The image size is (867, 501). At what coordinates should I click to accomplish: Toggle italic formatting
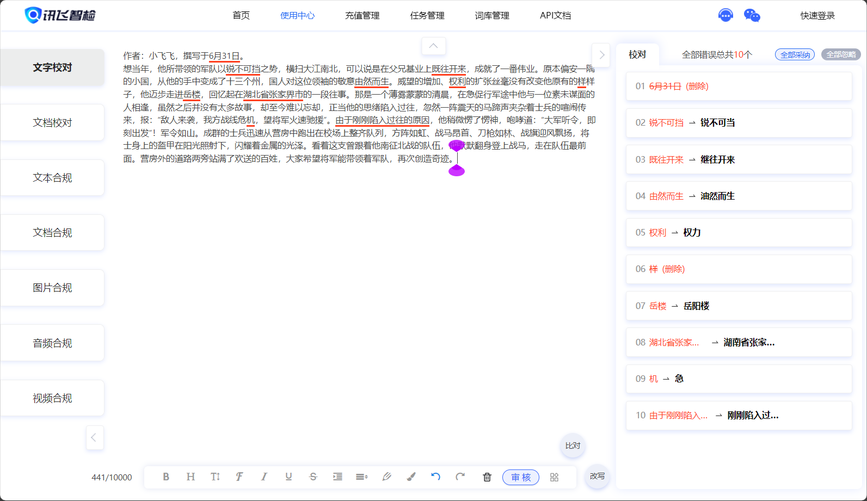pyautogui.click(x=264, y=477)
